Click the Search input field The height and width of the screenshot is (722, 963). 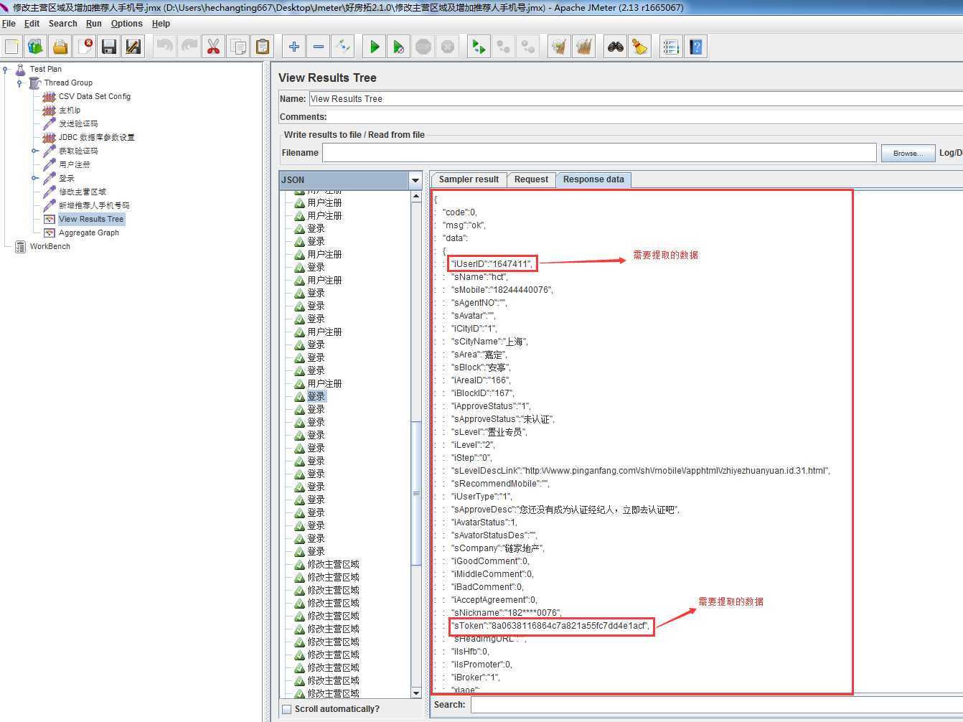coord(716,705)
